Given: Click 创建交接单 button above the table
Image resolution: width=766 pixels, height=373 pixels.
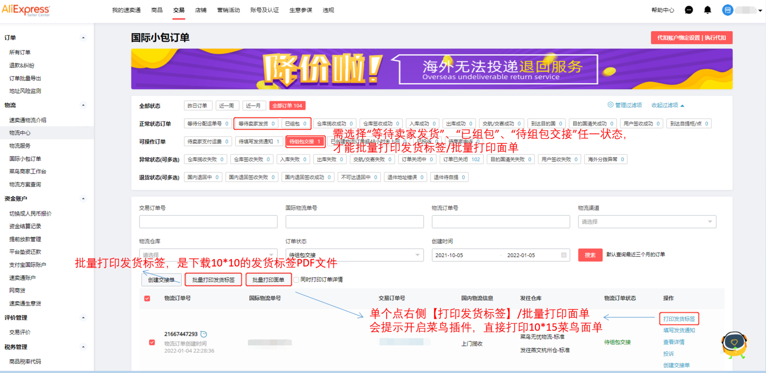Looking at the screenshot, I should coord(161,280).
